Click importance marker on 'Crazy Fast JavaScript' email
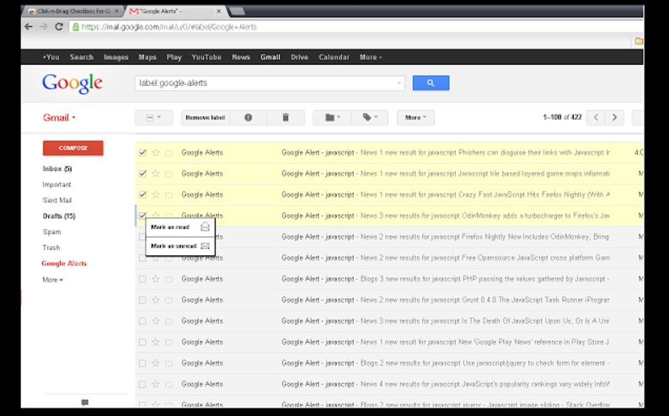This screenshot has height=416, width=669. pos(169,195)
